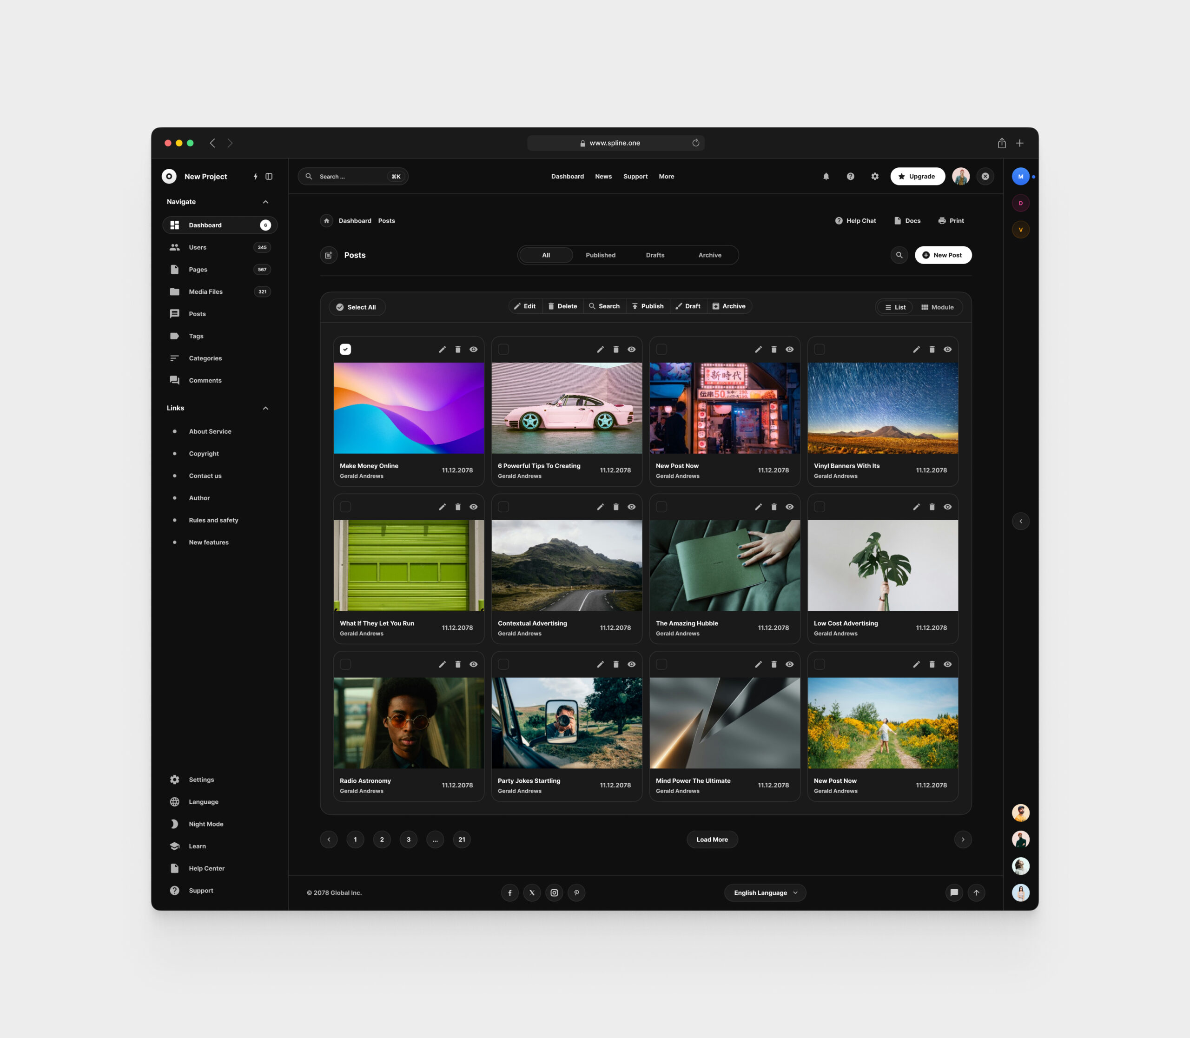Collapse the Links section
Screen dimensions: 1190x1038
point(265,408)
